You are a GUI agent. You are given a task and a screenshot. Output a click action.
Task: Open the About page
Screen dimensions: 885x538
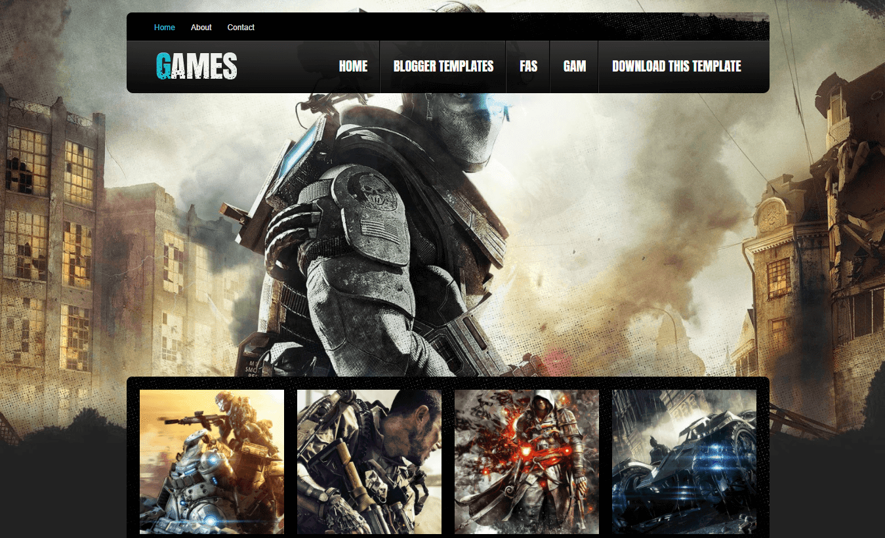point(201,27)
